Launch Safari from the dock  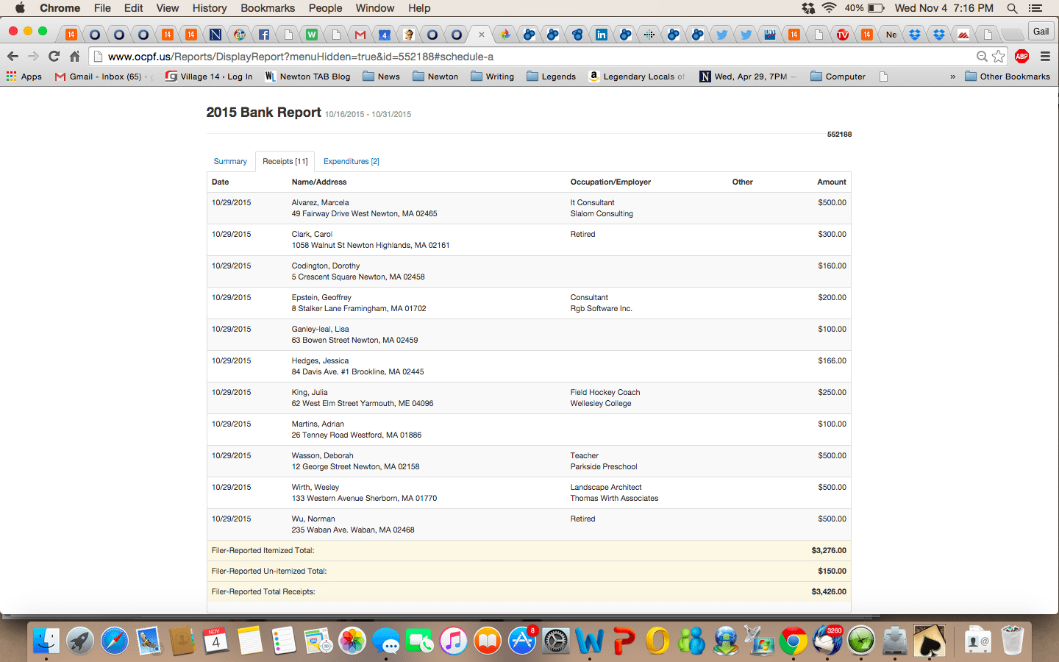point(114,641)
